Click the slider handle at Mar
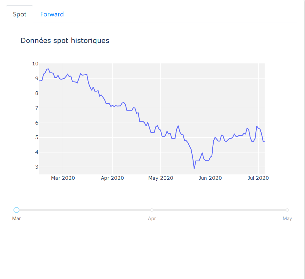Viewport: 305px width, 279px height. click(x=16, y=210)
